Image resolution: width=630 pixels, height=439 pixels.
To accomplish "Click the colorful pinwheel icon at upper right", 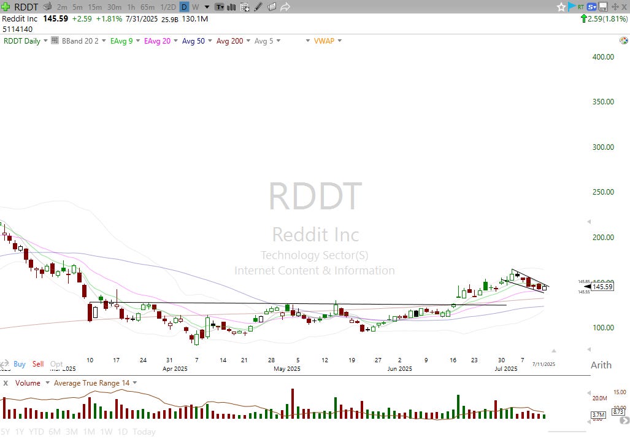I will point(624,40).
